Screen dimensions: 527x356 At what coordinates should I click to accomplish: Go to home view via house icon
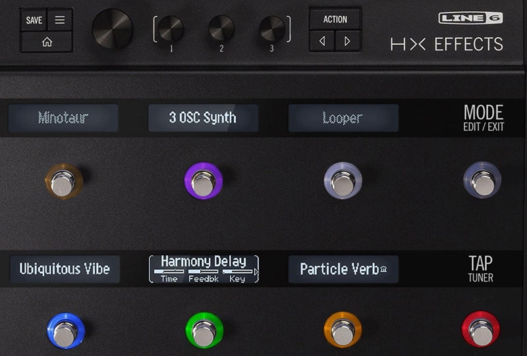click(47, 42)
